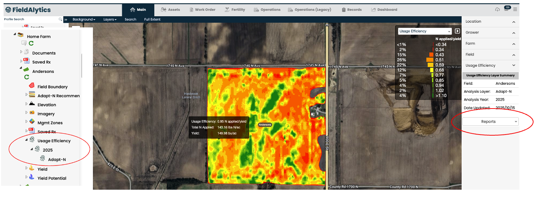535x198 pixels.
Task: Collapse the left panel with arrow-bar icon
Action: (66, 19)
